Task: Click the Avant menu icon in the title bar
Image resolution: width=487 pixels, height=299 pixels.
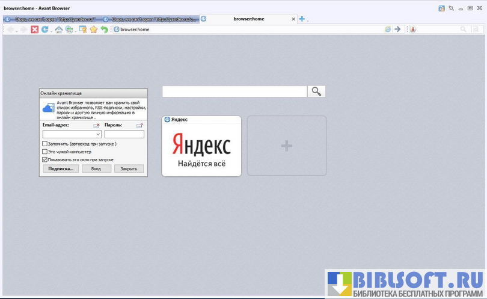Action: [x=441, y=8]
